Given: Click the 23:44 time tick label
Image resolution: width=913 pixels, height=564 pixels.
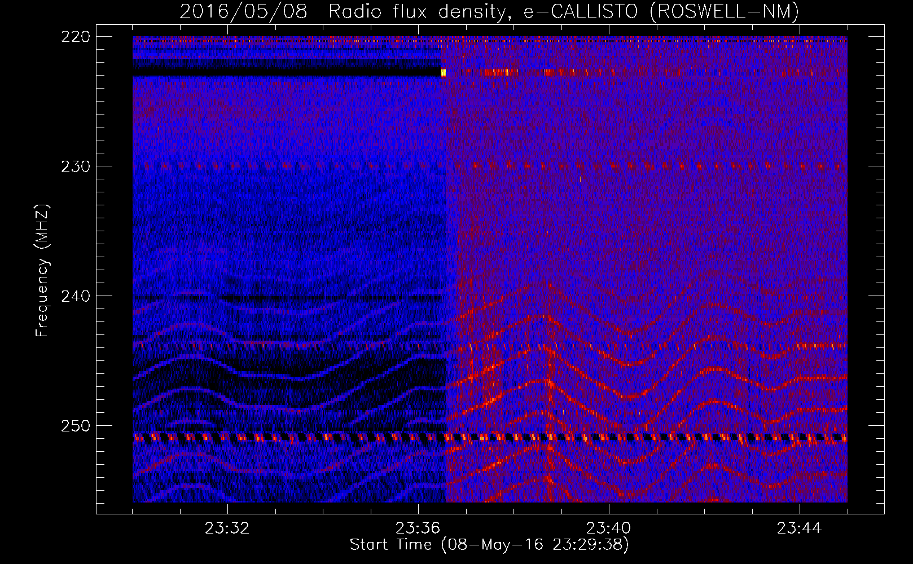Looking at the screenshot, I should pyautogui.click(x=799, y=528).
